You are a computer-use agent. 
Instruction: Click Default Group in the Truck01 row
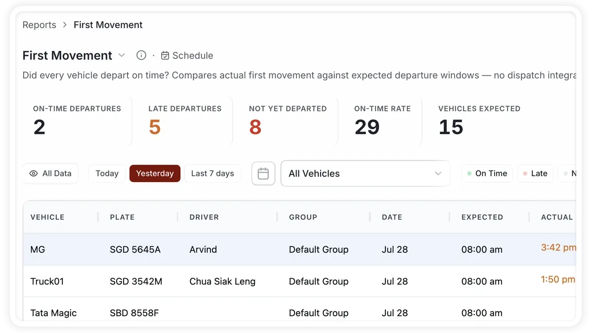pyautogui.click(x=319, y=281)
